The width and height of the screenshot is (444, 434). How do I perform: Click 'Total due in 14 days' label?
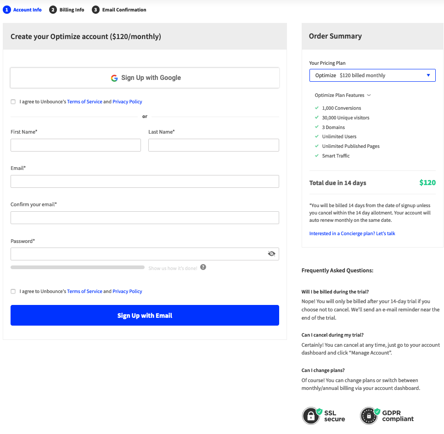point(337,183)
